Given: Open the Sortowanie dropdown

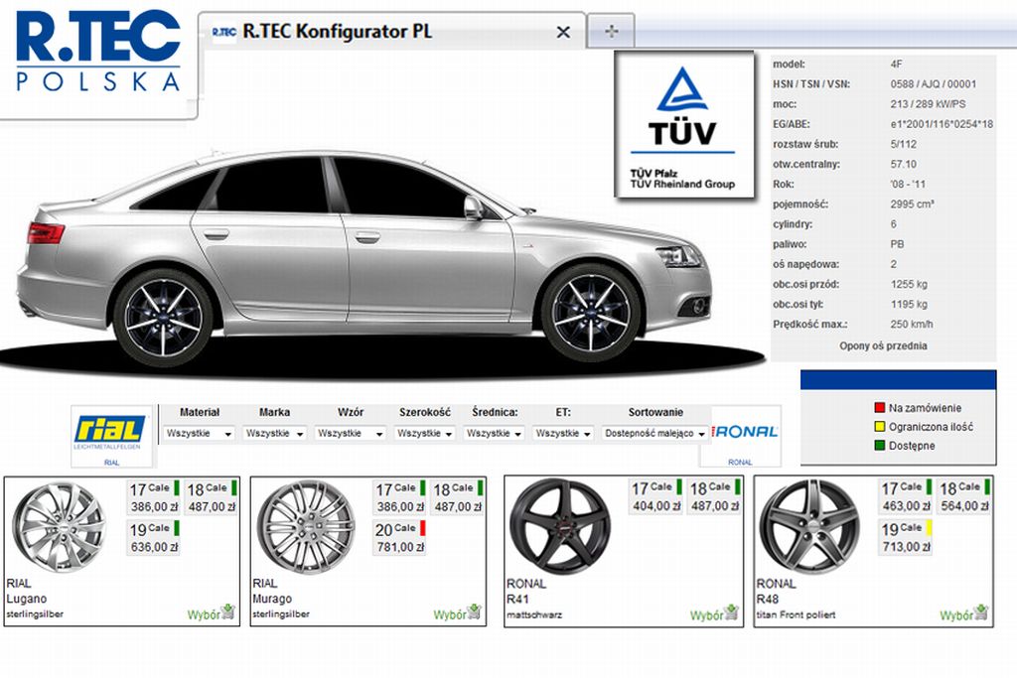Looking at the screenshot, I should pyautogui.click(x=655, y=433).
